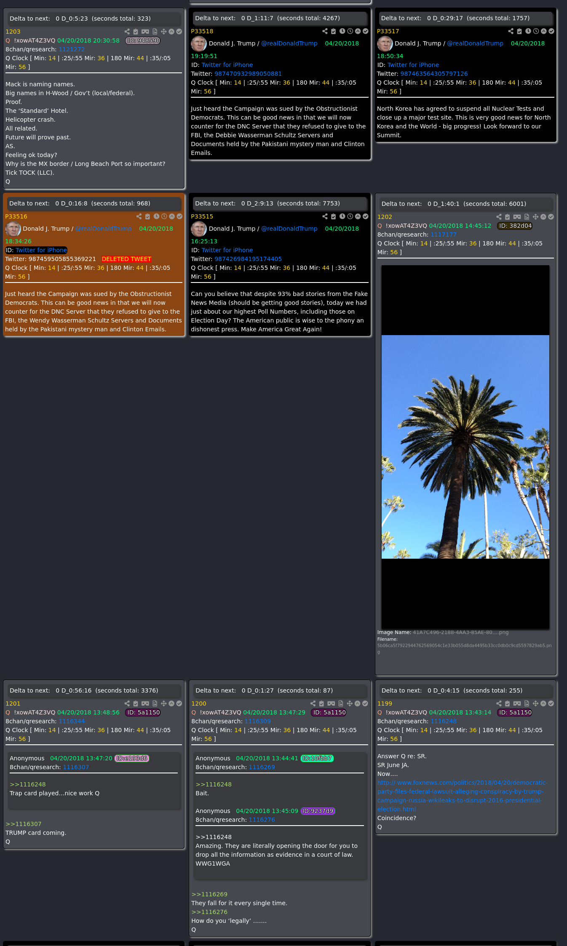Click the clipboard copy icon on post 1203

[136, 32]
